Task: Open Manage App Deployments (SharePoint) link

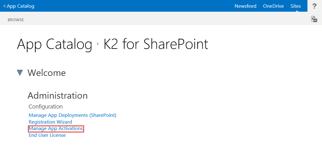Action: 72,115
